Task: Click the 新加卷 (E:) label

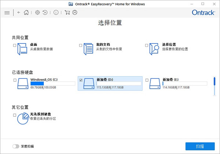Action: click(x=170, y=80)
